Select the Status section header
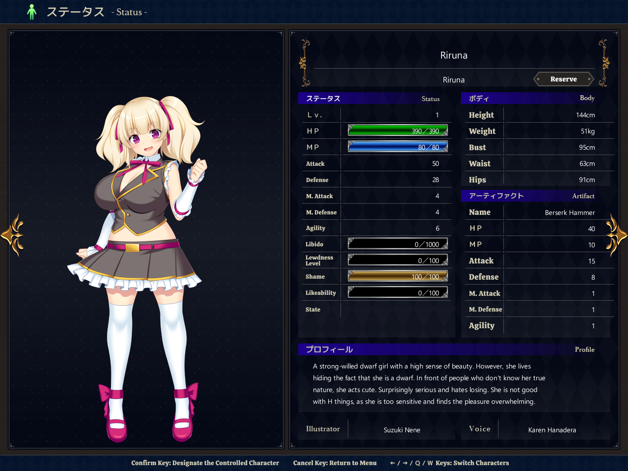The width and height of the screenshot is (628, 471). [x=376, y=98]
